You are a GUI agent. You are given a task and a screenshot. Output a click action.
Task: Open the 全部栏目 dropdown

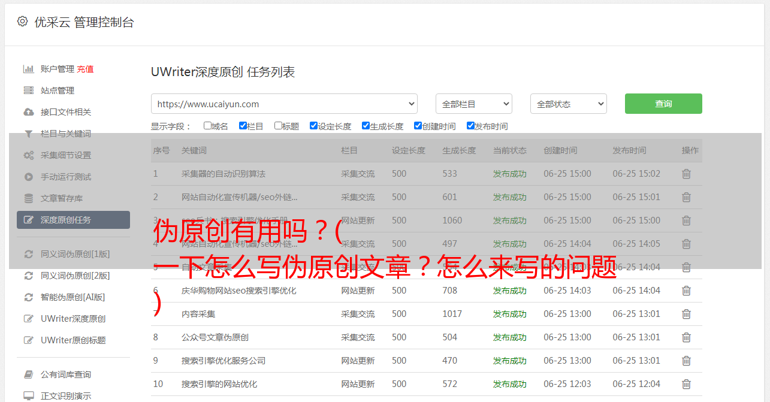[474, 104]
